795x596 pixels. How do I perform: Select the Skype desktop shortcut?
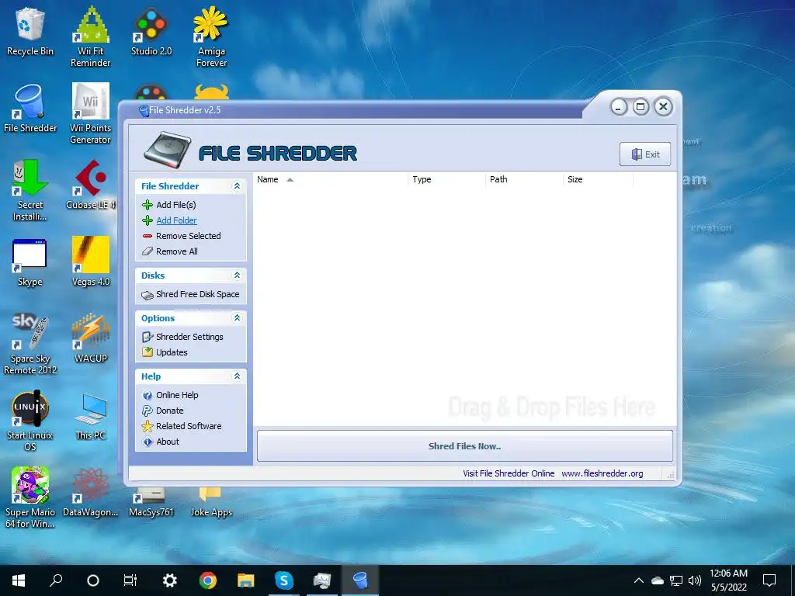click(30, 262)
